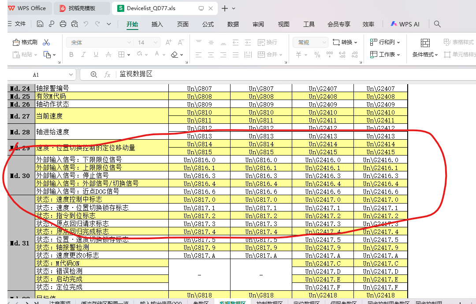Viewport: 476px width, 304px height.
Task: Toggle italic formatting
Action: tap(84, 55)
